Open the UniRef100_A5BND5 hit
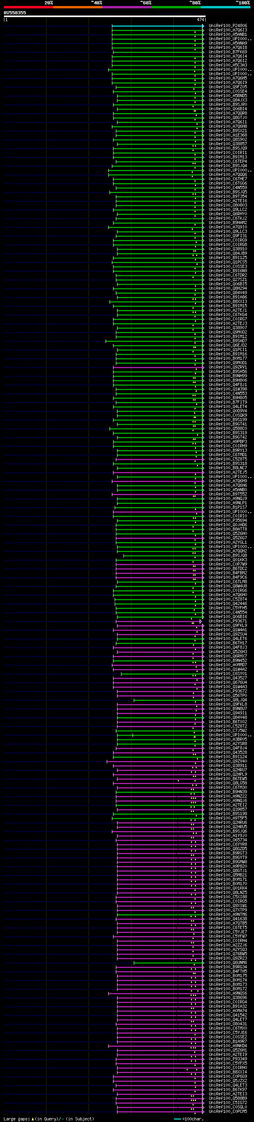254x1122 pixels. pos(228,96)
